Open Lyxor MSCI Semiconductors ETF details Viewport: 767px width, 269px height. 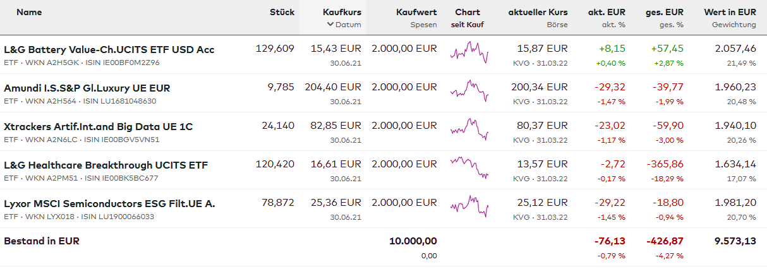coord(109,203)
